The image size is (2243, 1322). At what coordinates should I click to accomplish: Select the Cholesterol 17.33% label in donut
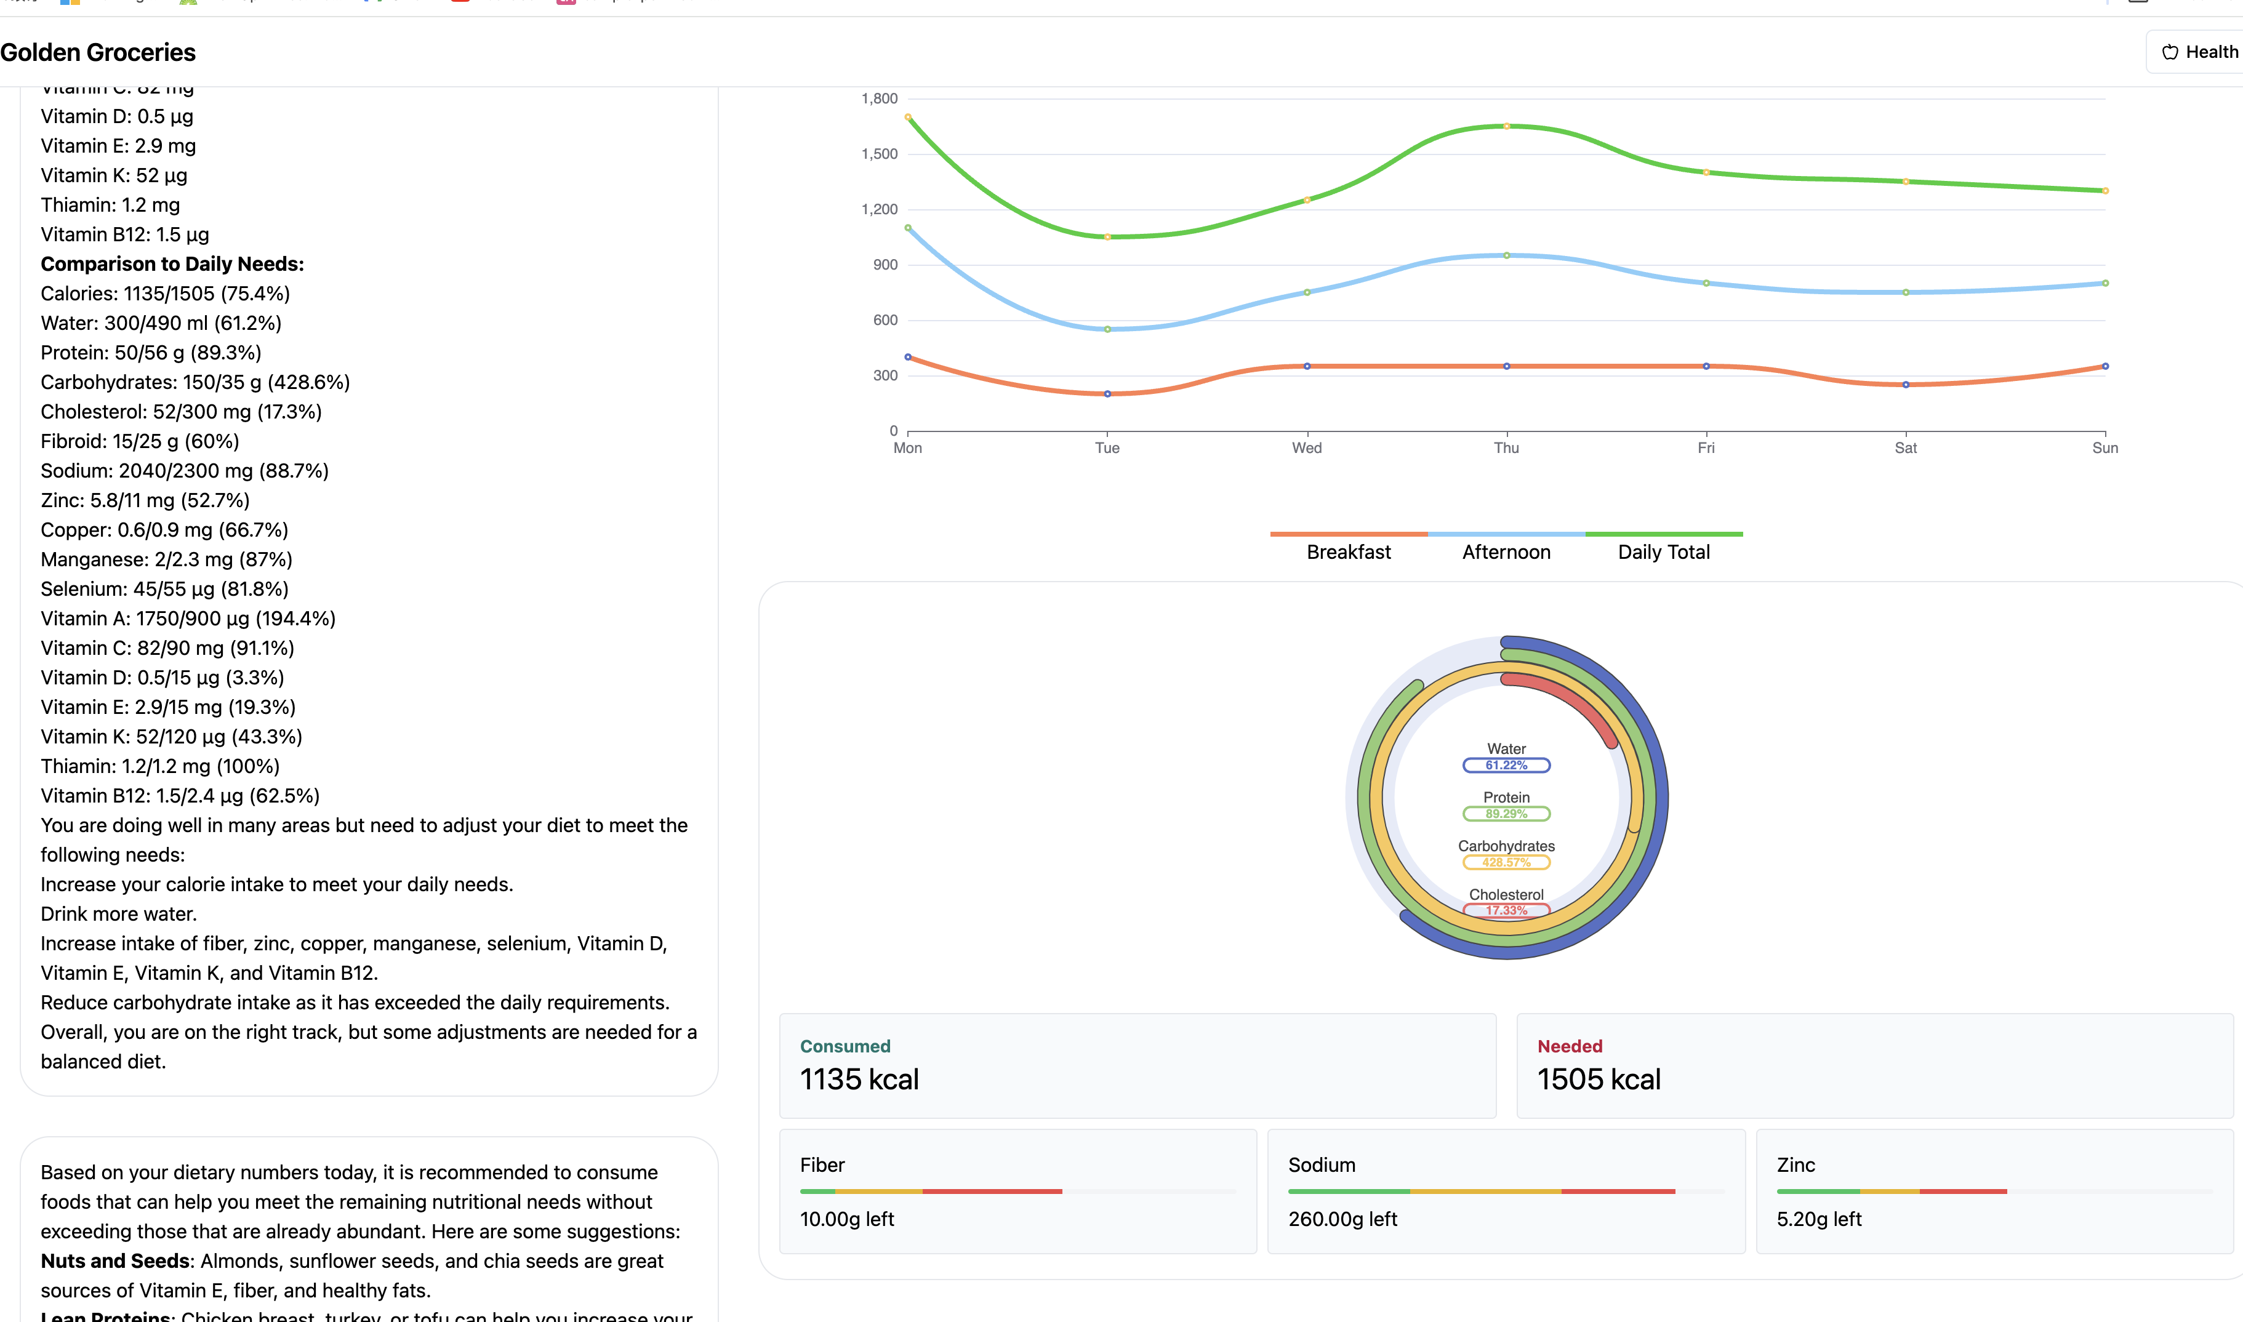click(x=1506, y=910)
